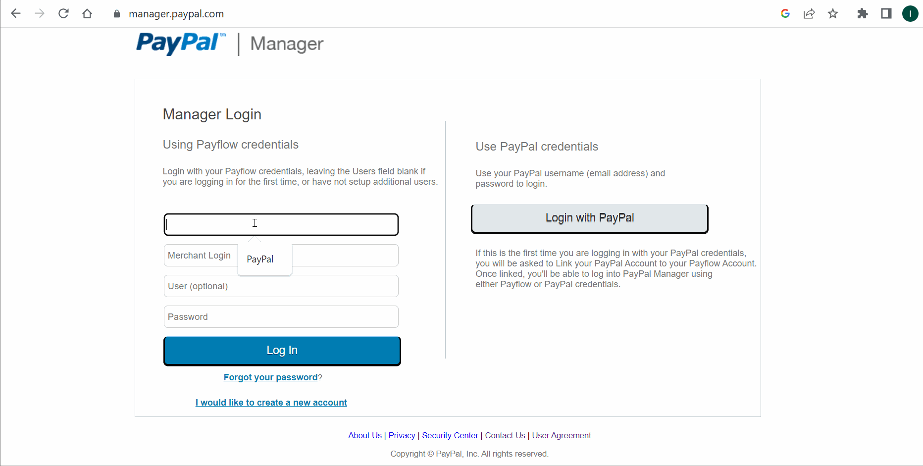Click Using Payflow credentials heading
The width and height of the screenshot is (923, 466).
[x=231, y=145]
